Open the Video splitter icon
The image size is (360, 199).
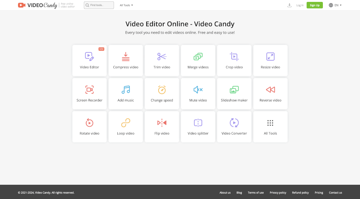[198, 123]
